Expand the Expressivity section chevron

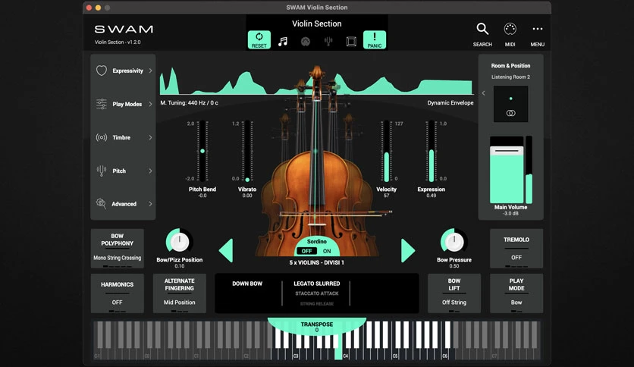pos(150,71)
